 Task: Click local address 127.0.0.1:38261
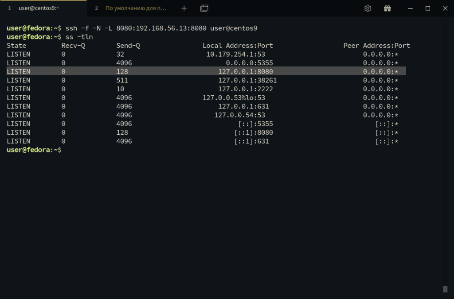click(x=247, y=80)
